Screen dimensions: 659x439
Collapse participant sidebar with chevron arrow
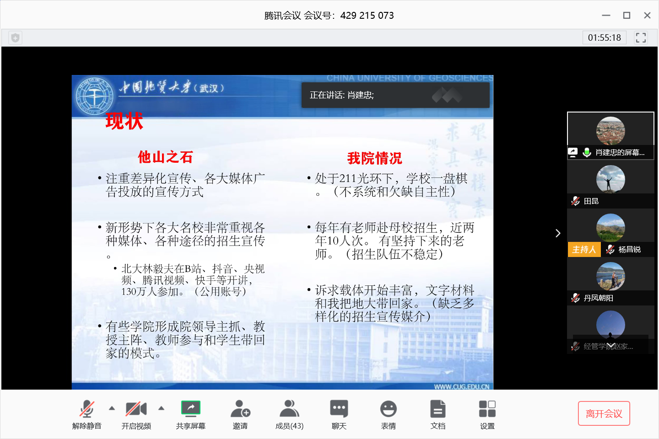[x=557, y=233]
